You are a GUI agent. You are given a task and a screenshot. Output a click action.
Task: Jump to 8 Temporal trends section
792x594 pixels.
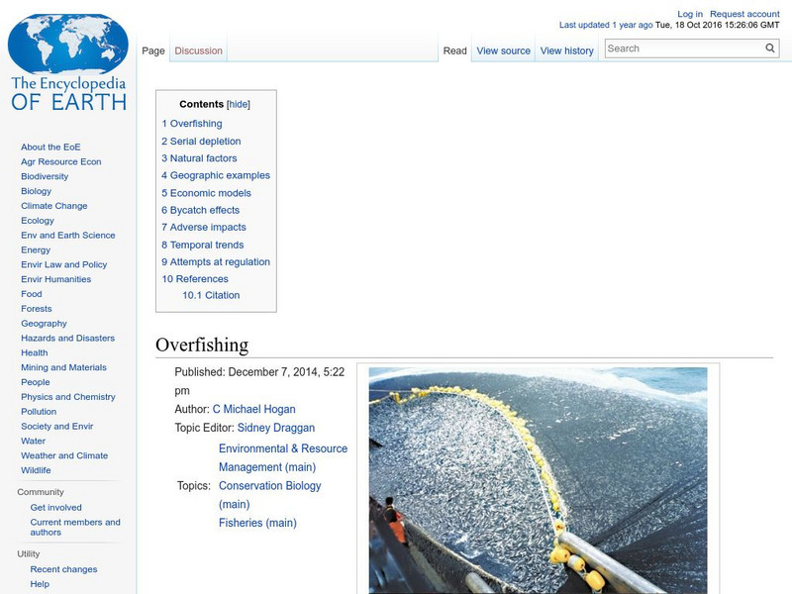[x=203, y=245]
